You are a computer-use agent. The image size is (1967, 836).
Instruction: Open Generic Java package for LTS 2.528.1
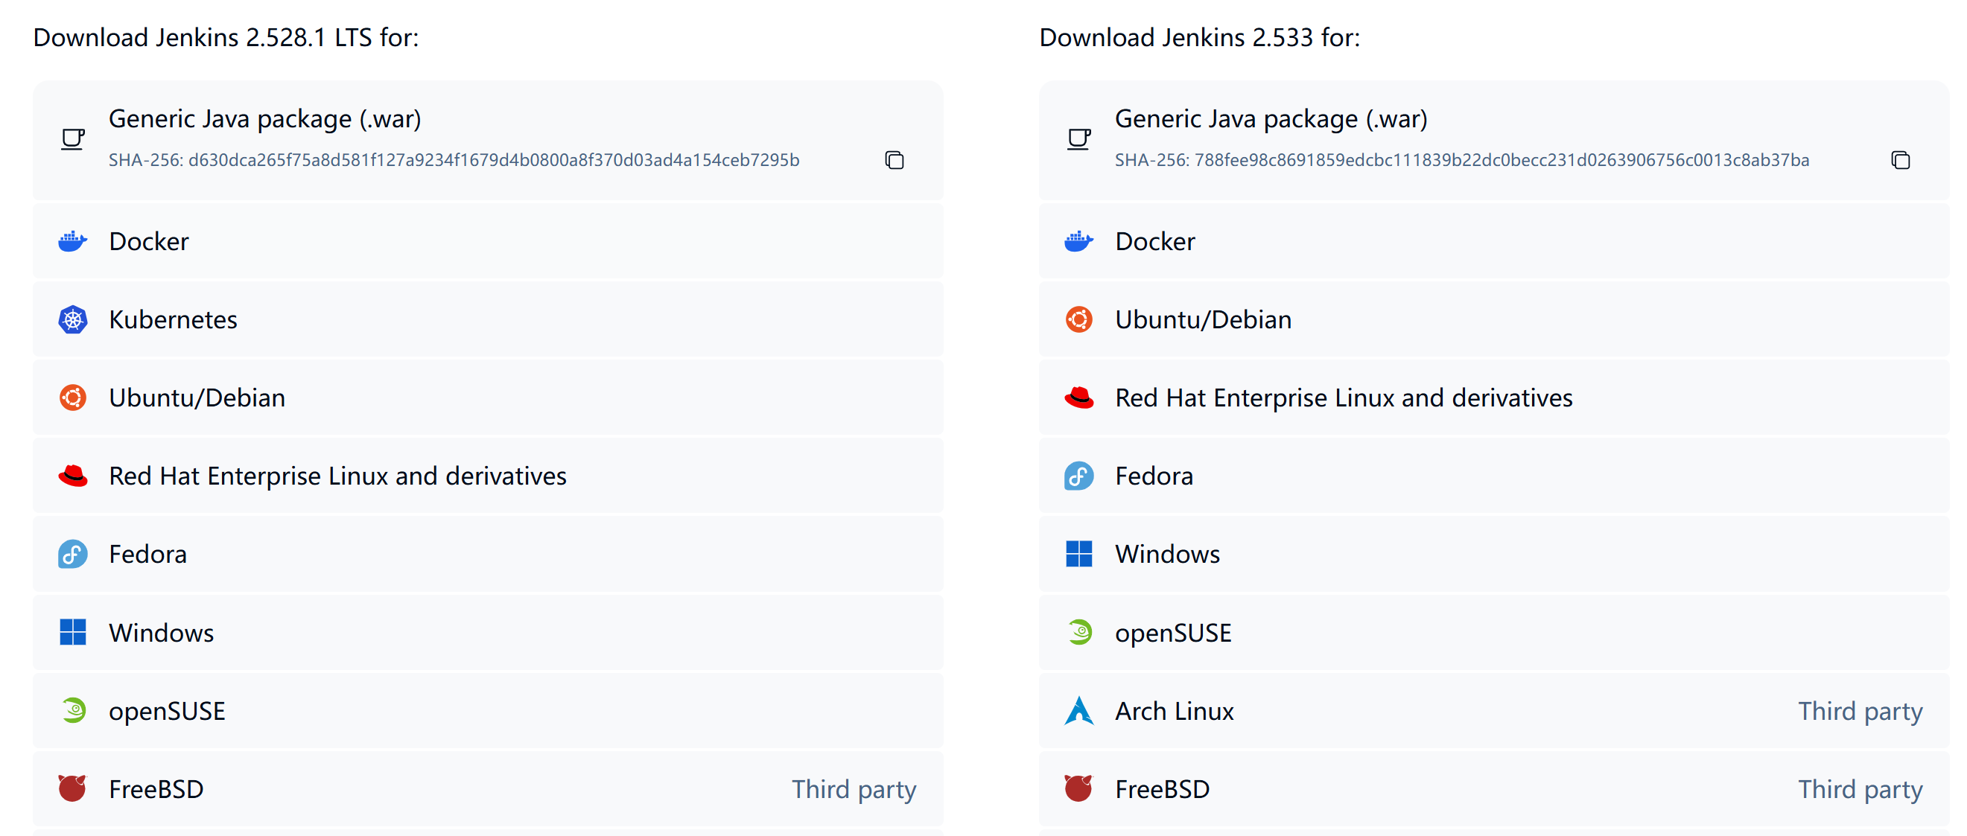(265, 119)
